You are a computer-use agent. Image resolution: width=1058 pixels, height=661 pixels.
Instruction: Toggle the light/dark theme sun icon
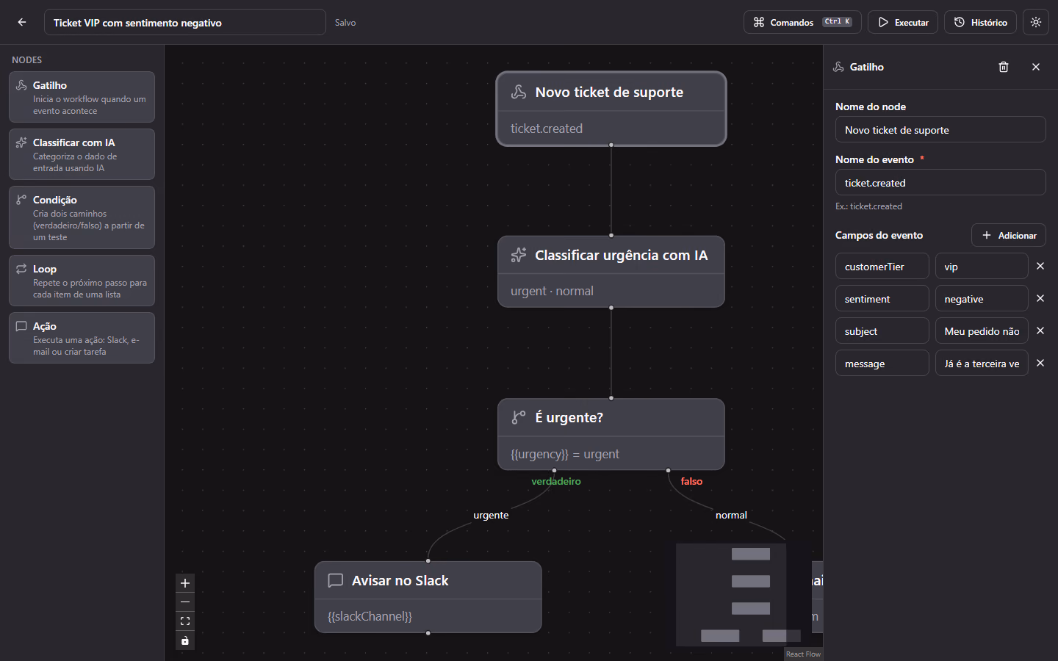pyautogui.click(x=1036, y=22)
